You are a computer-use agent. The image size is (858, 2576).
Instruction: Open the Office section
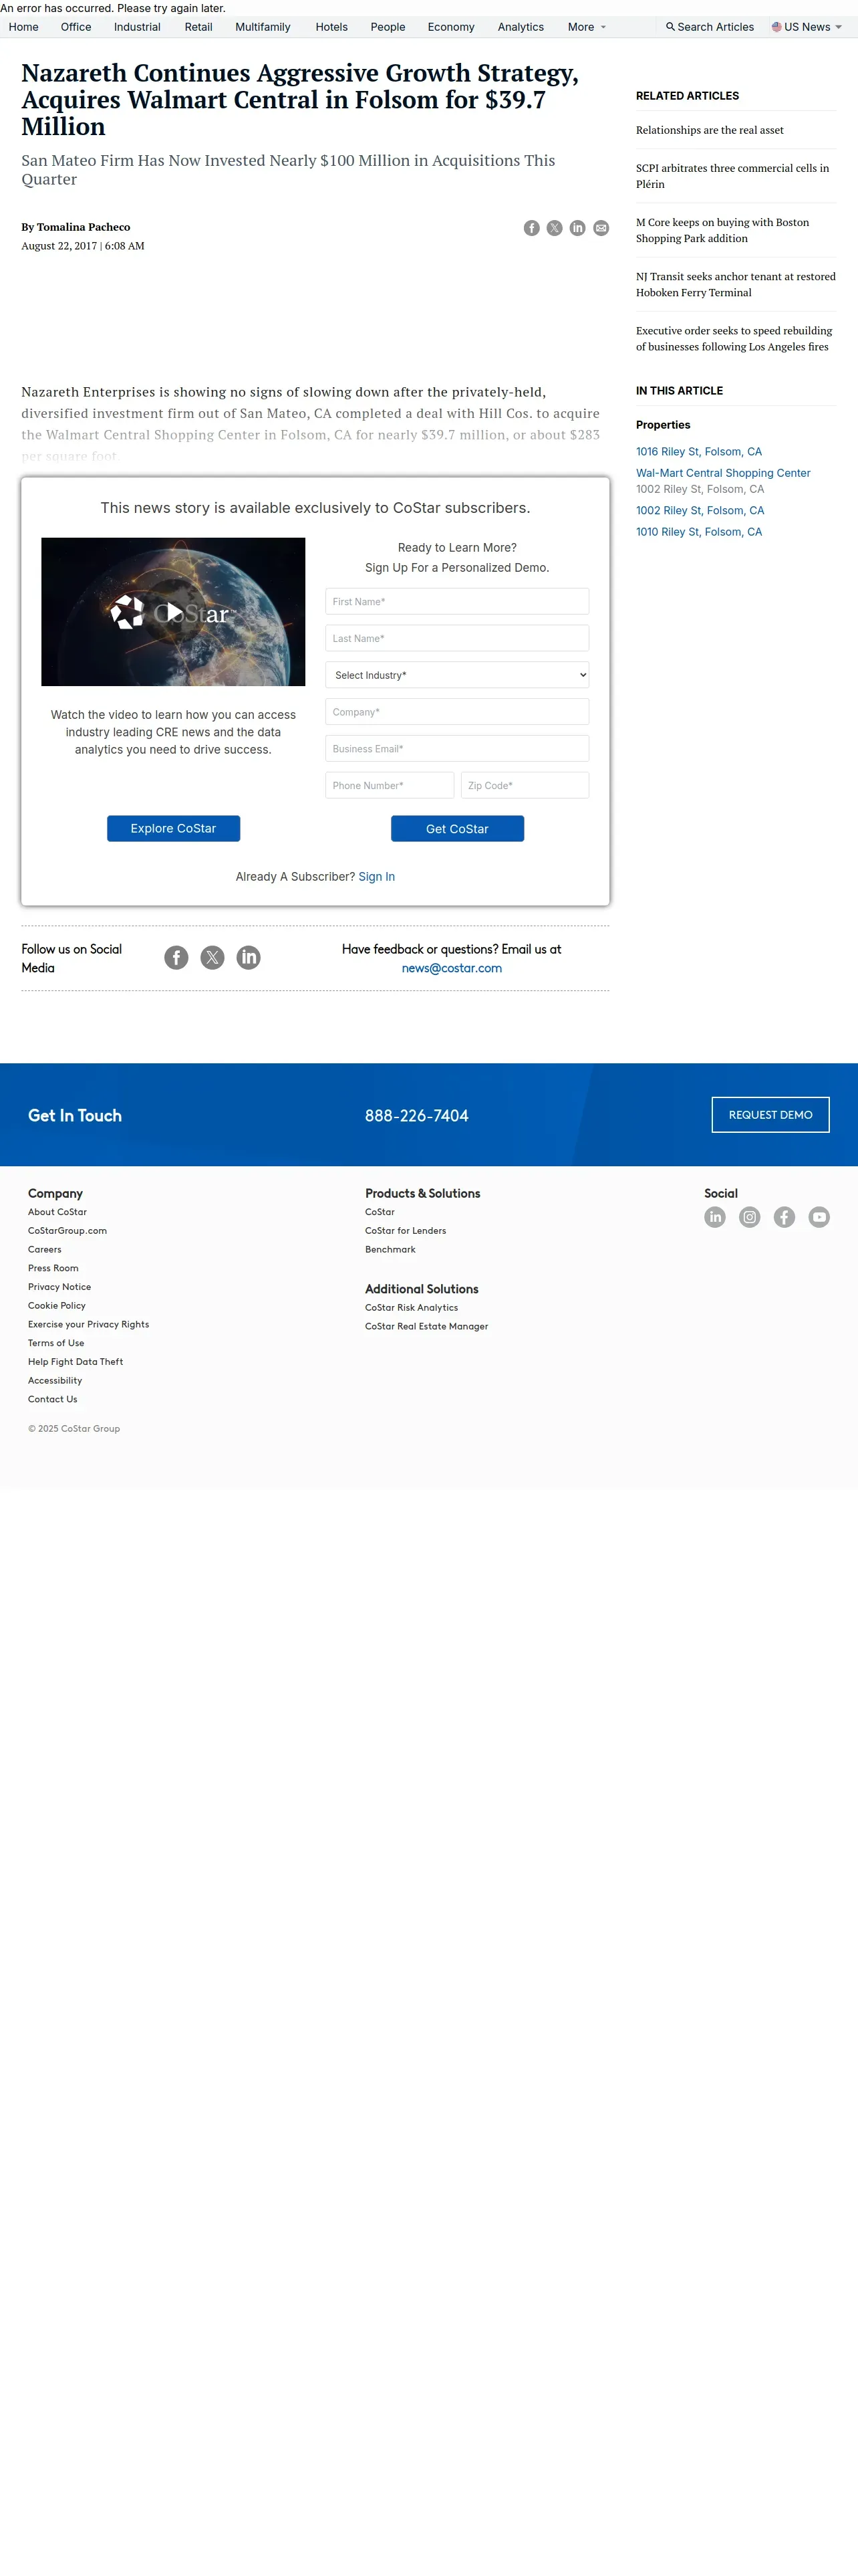[x=76, y=27]
